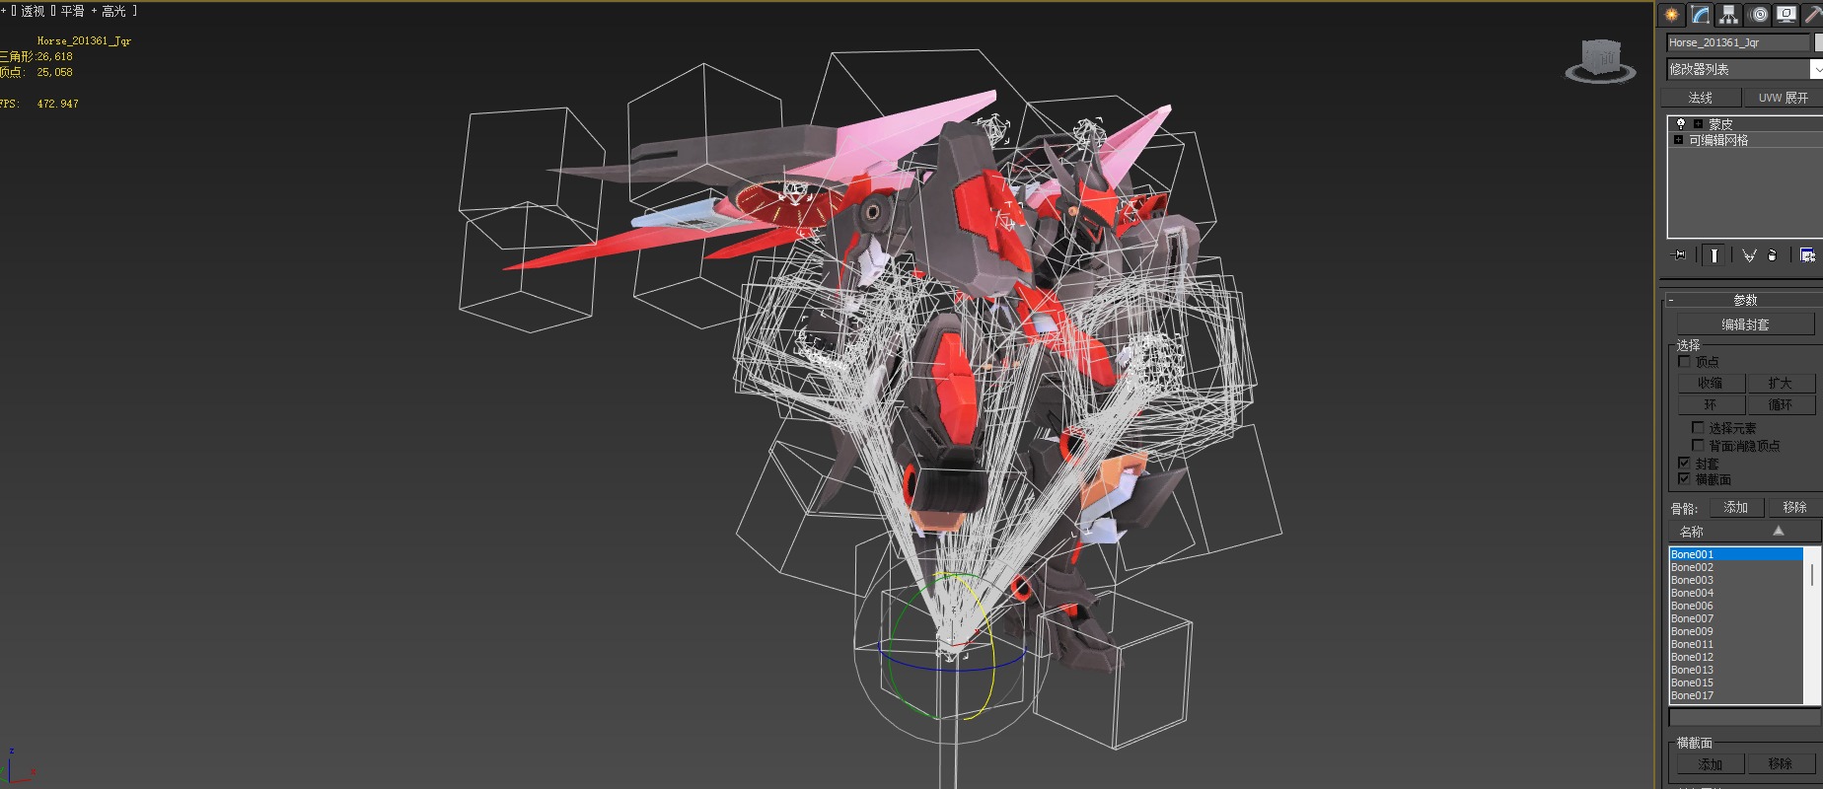Select Bone004 in the bone list

[1736, 593]
